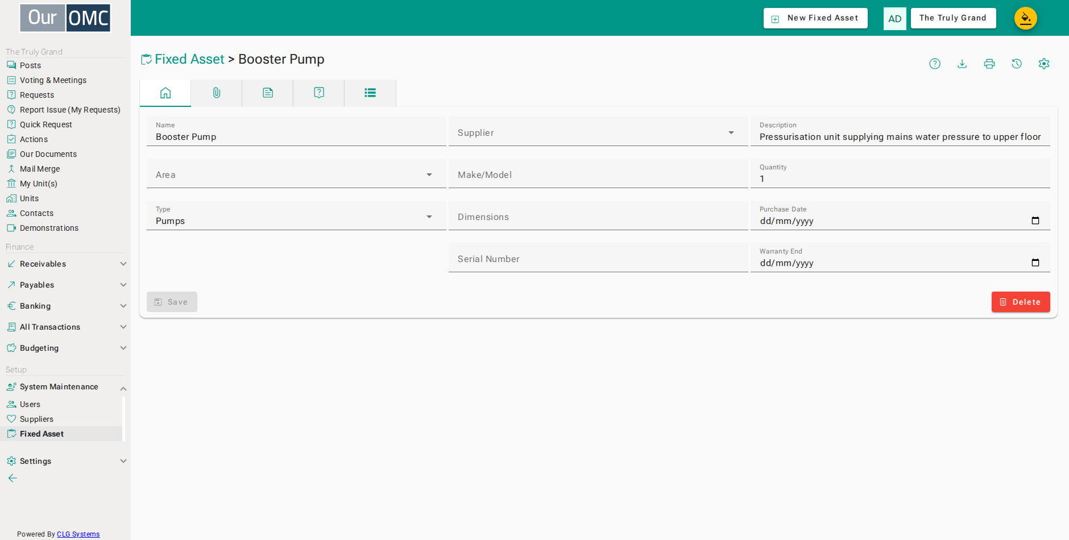This screenshot has height=540, width=1069.
Task: Expand the Banking menu
Action: point(65,306)
